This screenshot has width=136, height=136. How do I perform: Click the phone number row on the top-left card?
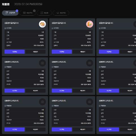[25, 45]
